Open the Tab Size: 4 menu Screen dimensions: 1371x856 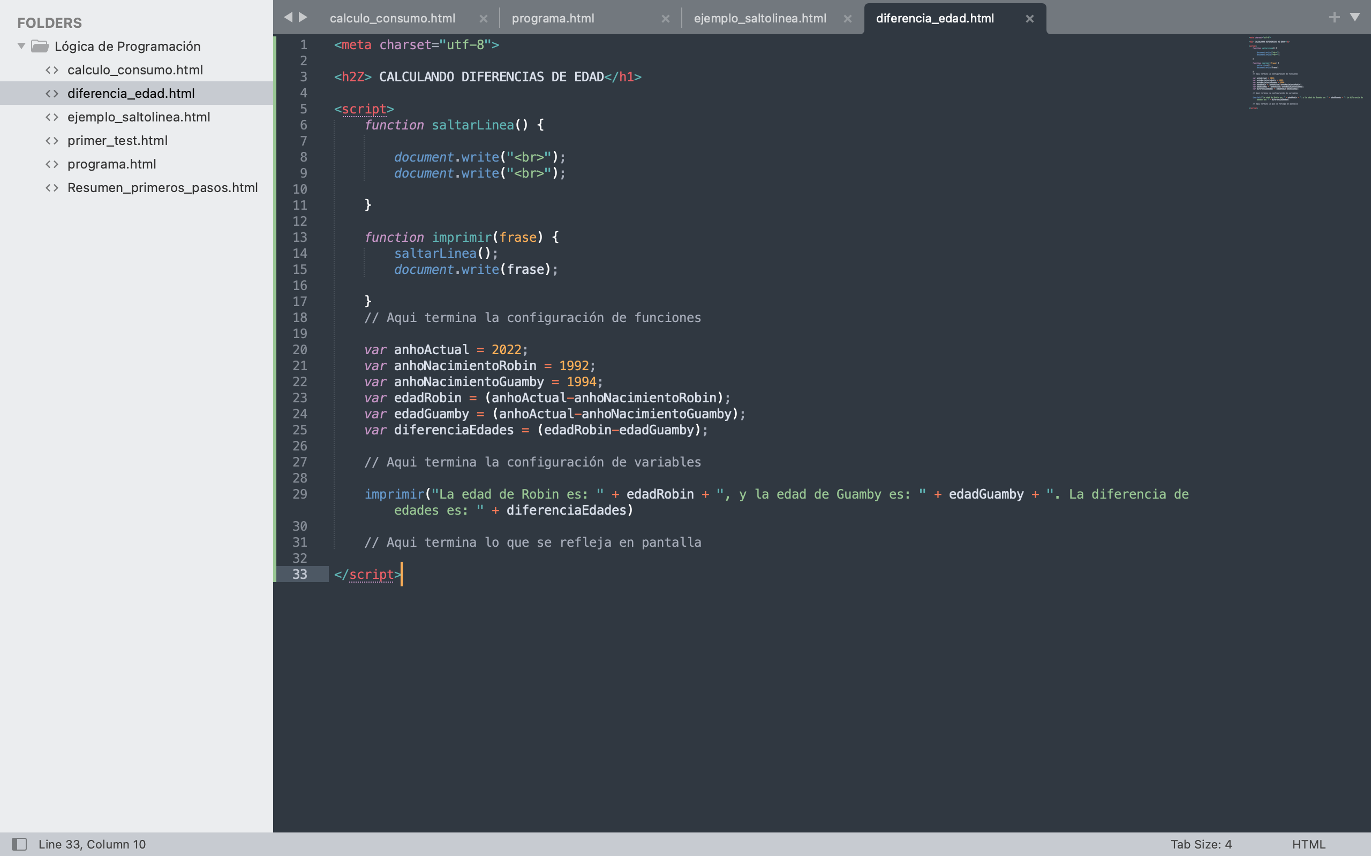[1201, 844]
